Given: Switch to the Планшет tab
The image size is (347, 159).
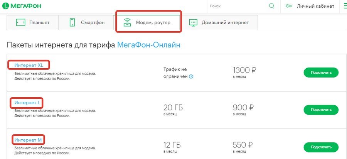Looking at the screenshot, I should 39,22.
